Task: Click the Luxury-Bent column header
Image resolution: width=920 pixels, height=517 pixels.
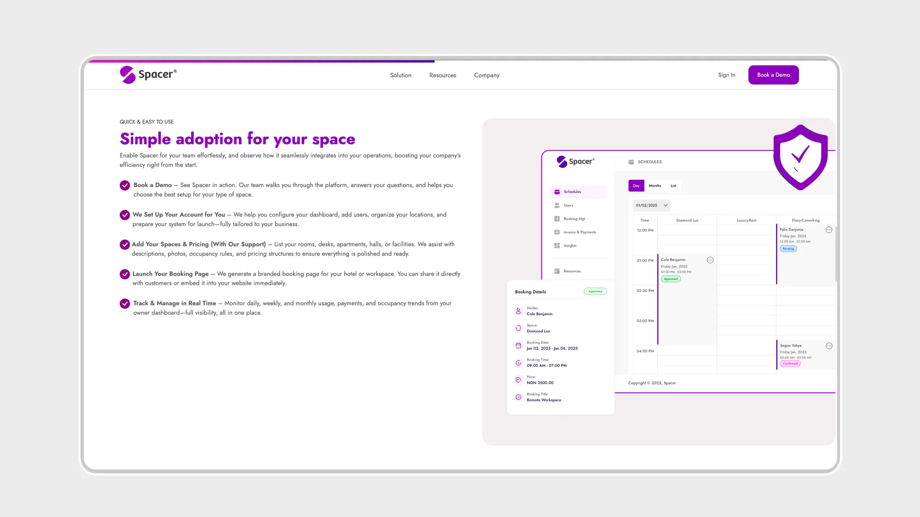Action: (747, 221)
